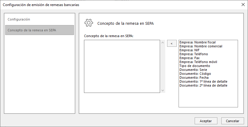Image resolution: width=248 pixels, height=127 pixels.
Task: Select 'Concepto de la remesa en SEPA' sidebar item
Action: point(39,30)
